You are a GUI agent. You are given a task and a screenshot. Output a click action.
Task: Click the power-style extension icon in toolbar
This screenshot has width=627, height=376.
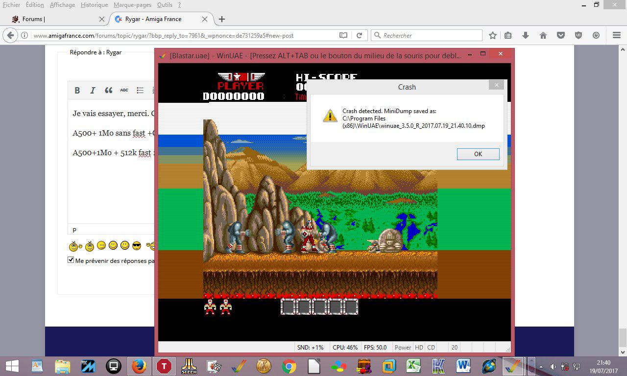pyautogui.click(x=596, y=35)
